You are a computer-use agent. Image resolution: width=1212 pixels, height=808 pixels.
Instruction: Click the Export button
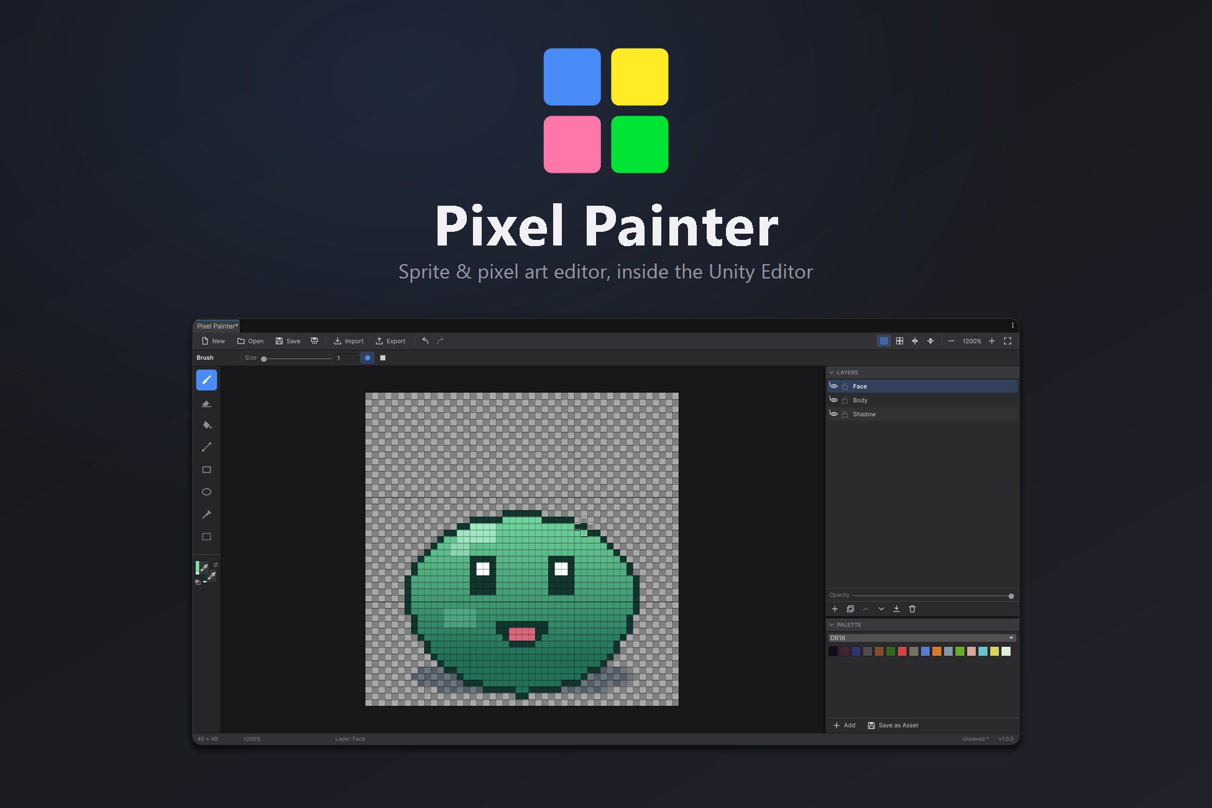point(390,341)
